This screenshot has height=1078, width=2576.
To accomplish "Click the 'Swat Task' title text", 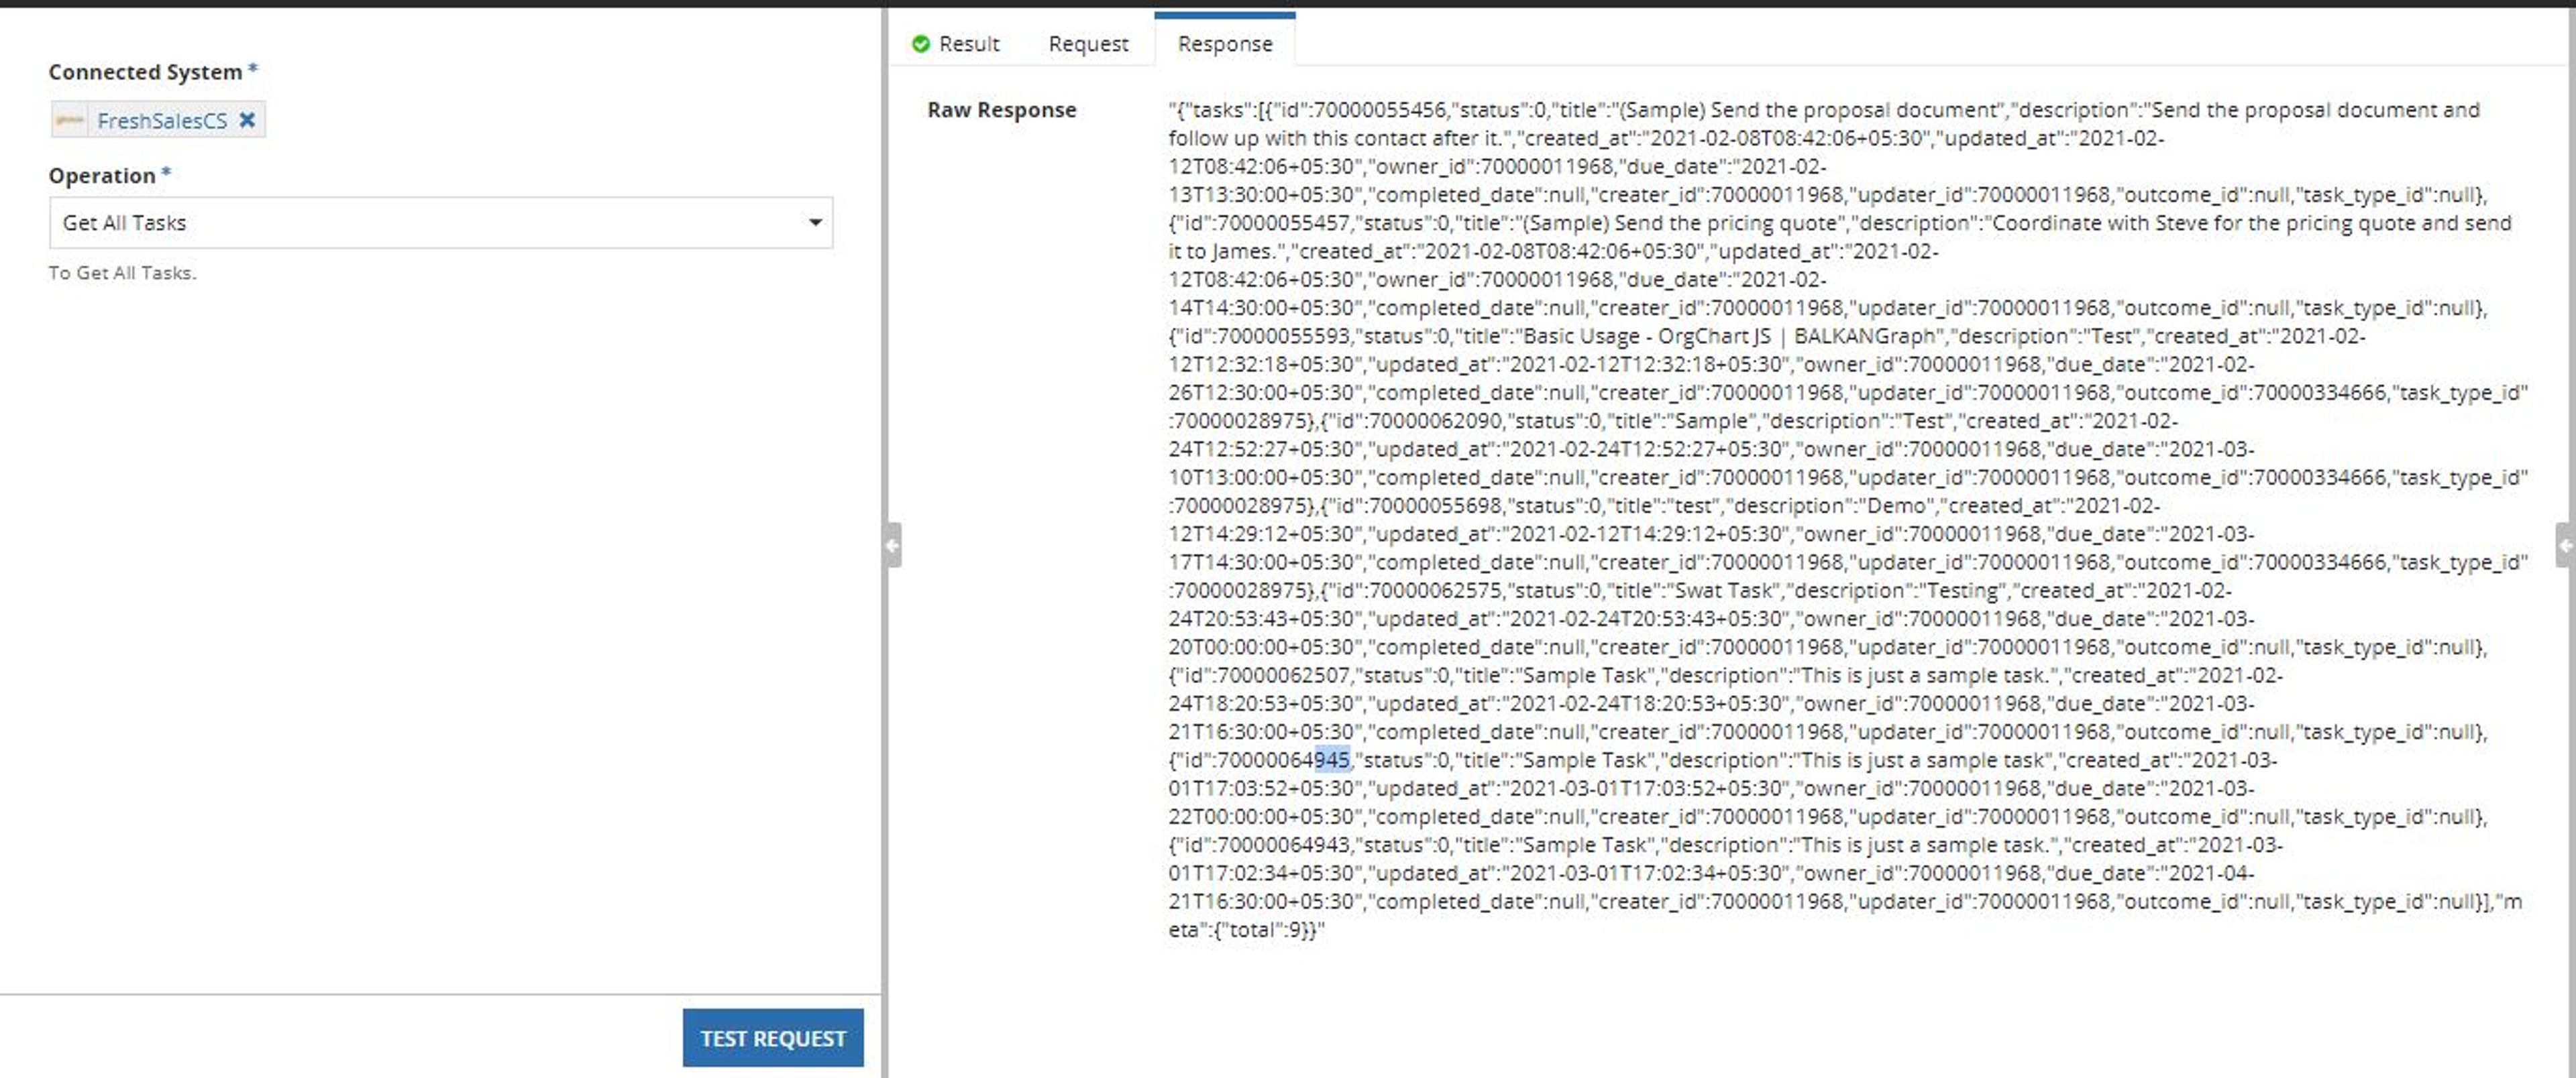I will [1724, 591].
